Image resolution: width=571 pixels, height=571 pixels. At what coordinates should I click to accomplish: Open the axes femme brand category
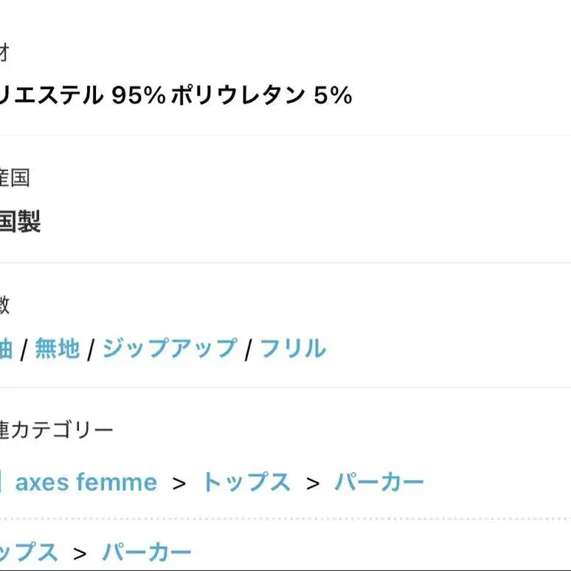[x=86, y=482]
